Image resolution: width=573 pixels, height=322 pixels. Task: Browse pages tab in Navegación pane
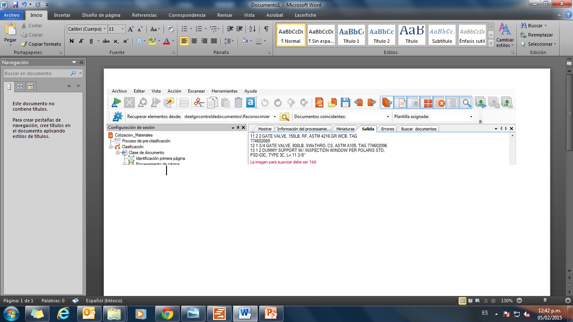[x=19, y=86]
